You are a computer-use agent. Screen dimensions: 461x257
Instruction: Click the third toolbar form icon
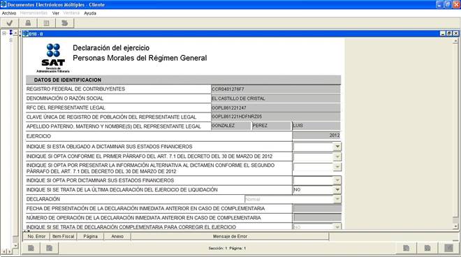(x=46, y=23)
